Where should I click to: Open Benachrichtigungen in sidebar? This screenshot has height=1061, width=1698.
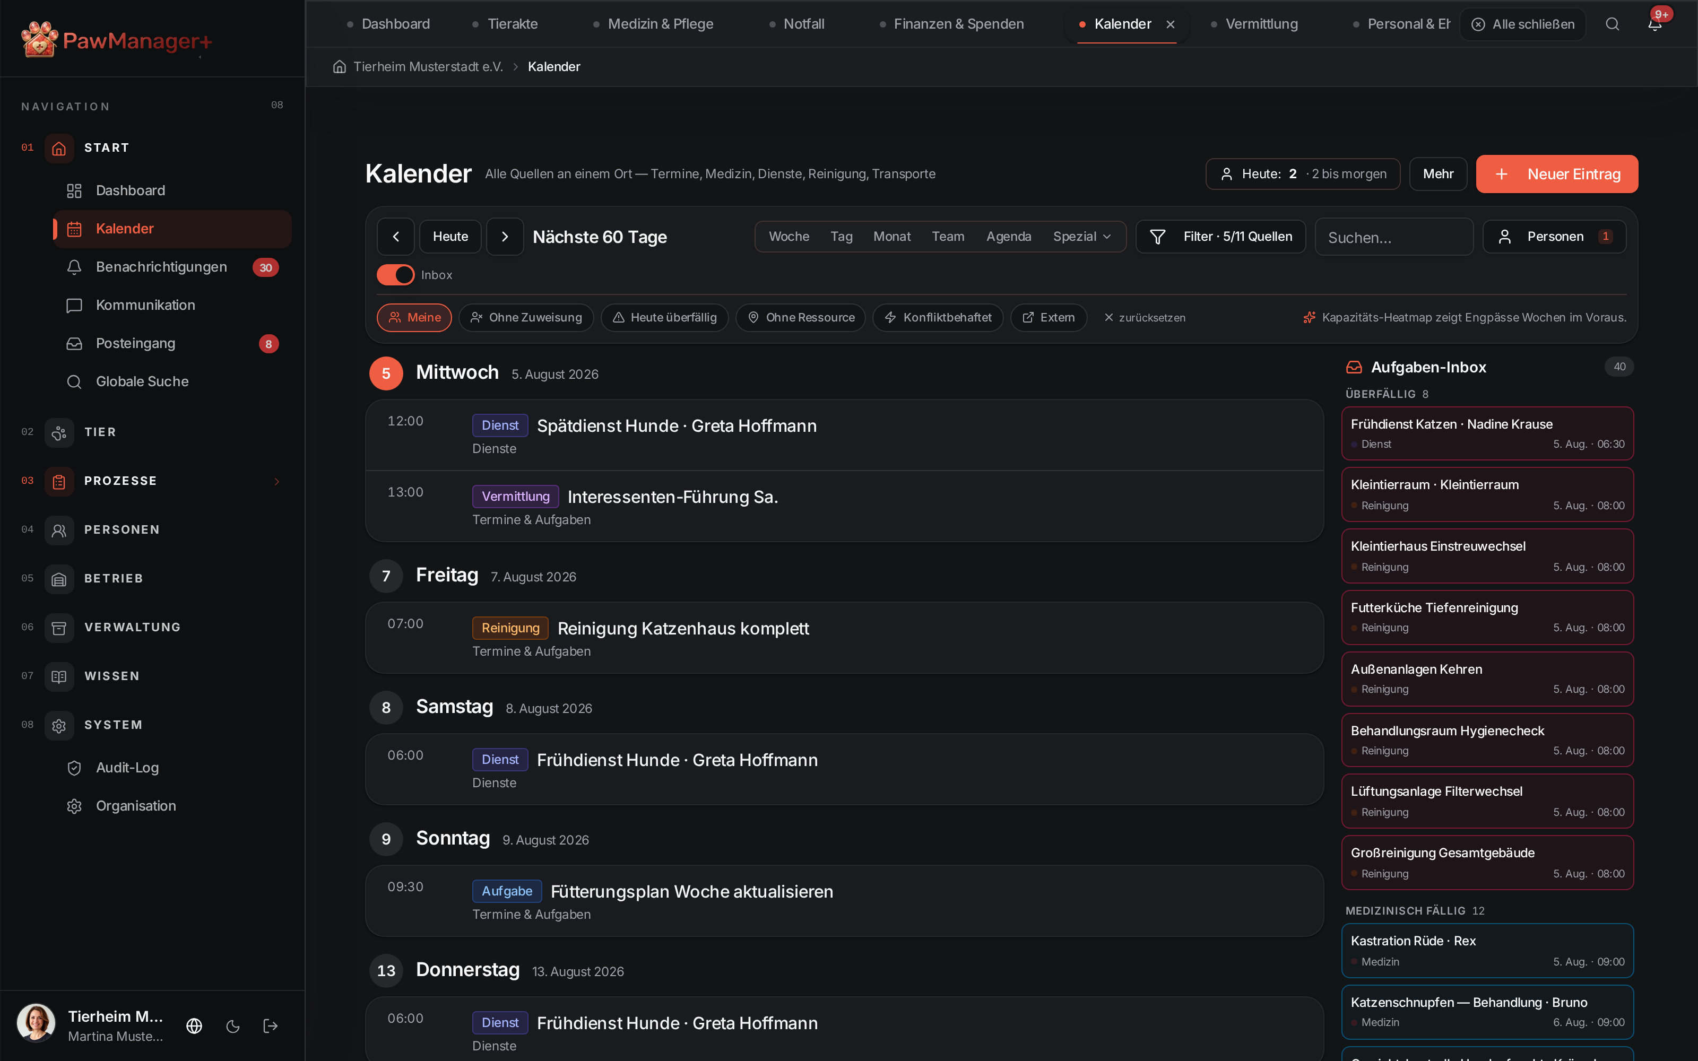[172, 267]
